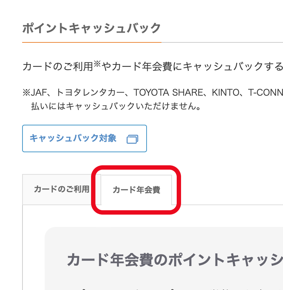Switch to the カードのご利用 tab
The width and height of the screenshot is (283, 290).
(61, 190)
